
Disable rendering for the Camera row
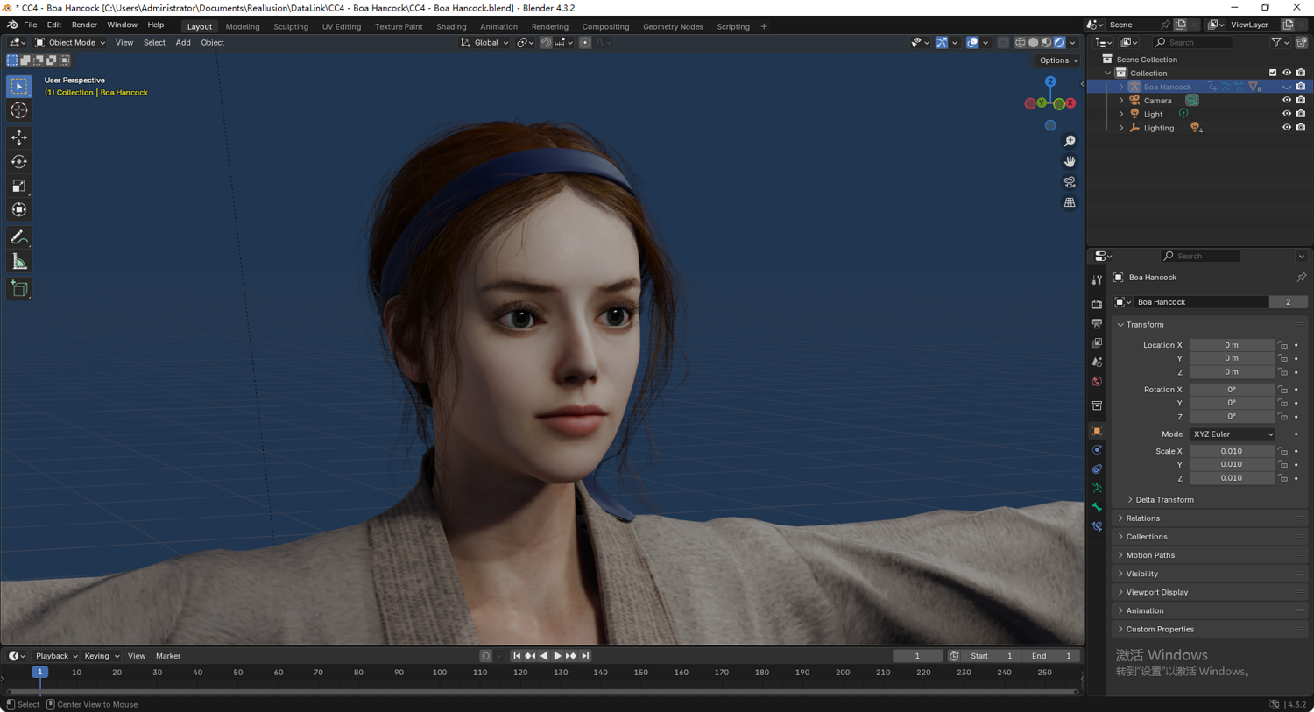coord(1301,100)
